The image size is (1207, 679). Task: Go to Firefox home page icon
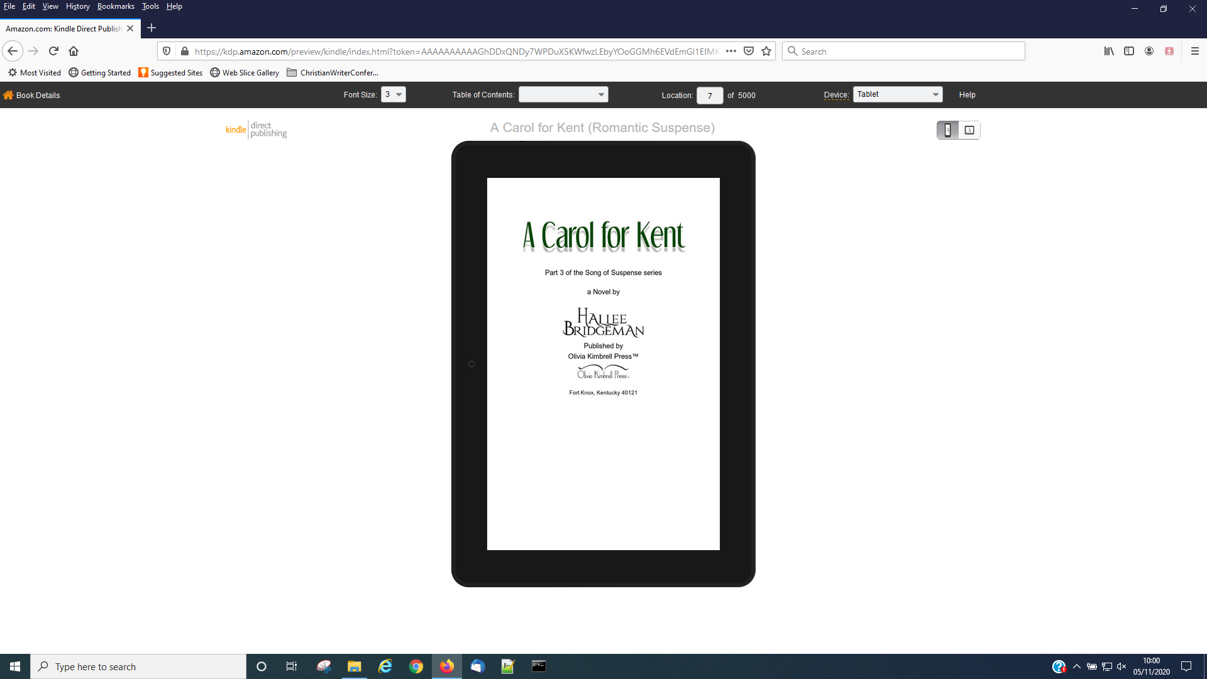click(74, 51)
